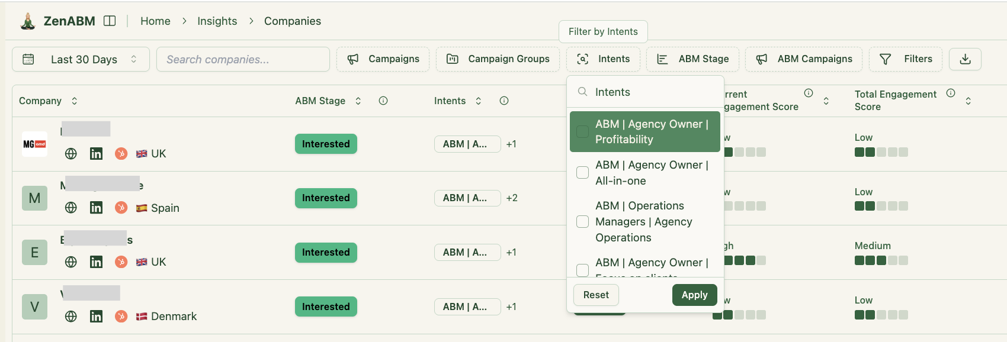The width and height of the screenshot is (1007, 342).
Task: Open the HubSpot icon in the Denmark row
Action: point(121,317)
